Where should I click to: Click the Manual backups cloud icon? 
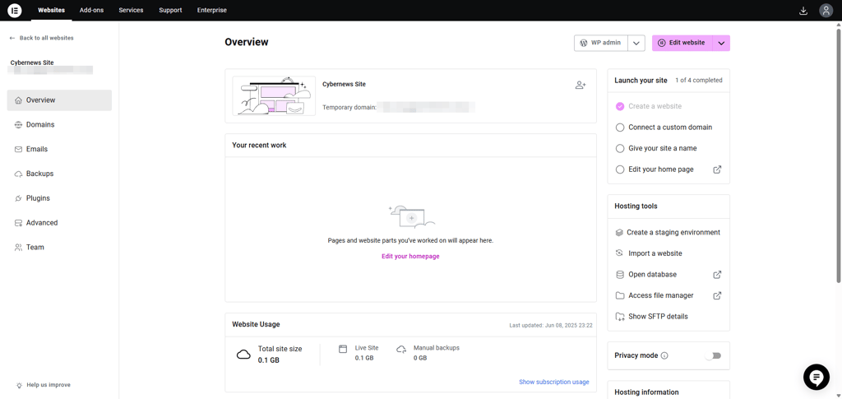tap(401, 349)
